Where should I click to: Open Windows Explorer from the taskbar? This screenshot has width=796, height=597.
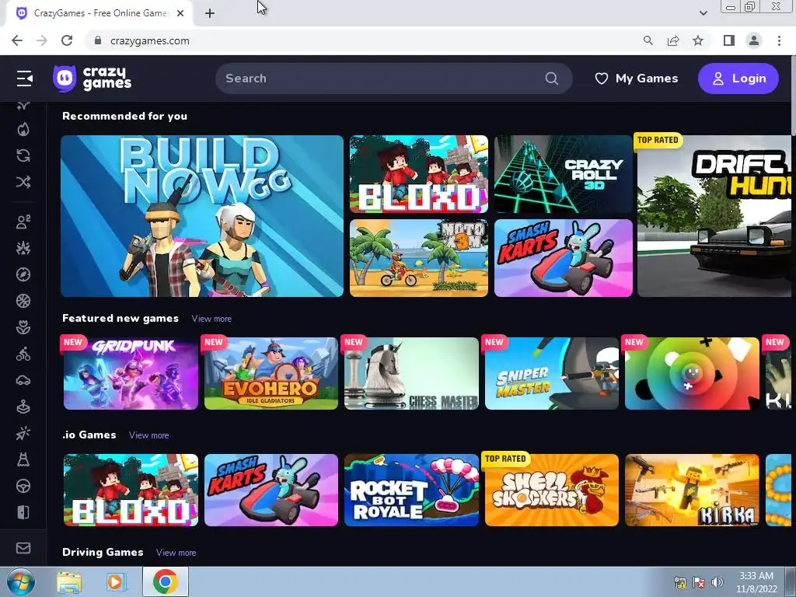point(69,582)
